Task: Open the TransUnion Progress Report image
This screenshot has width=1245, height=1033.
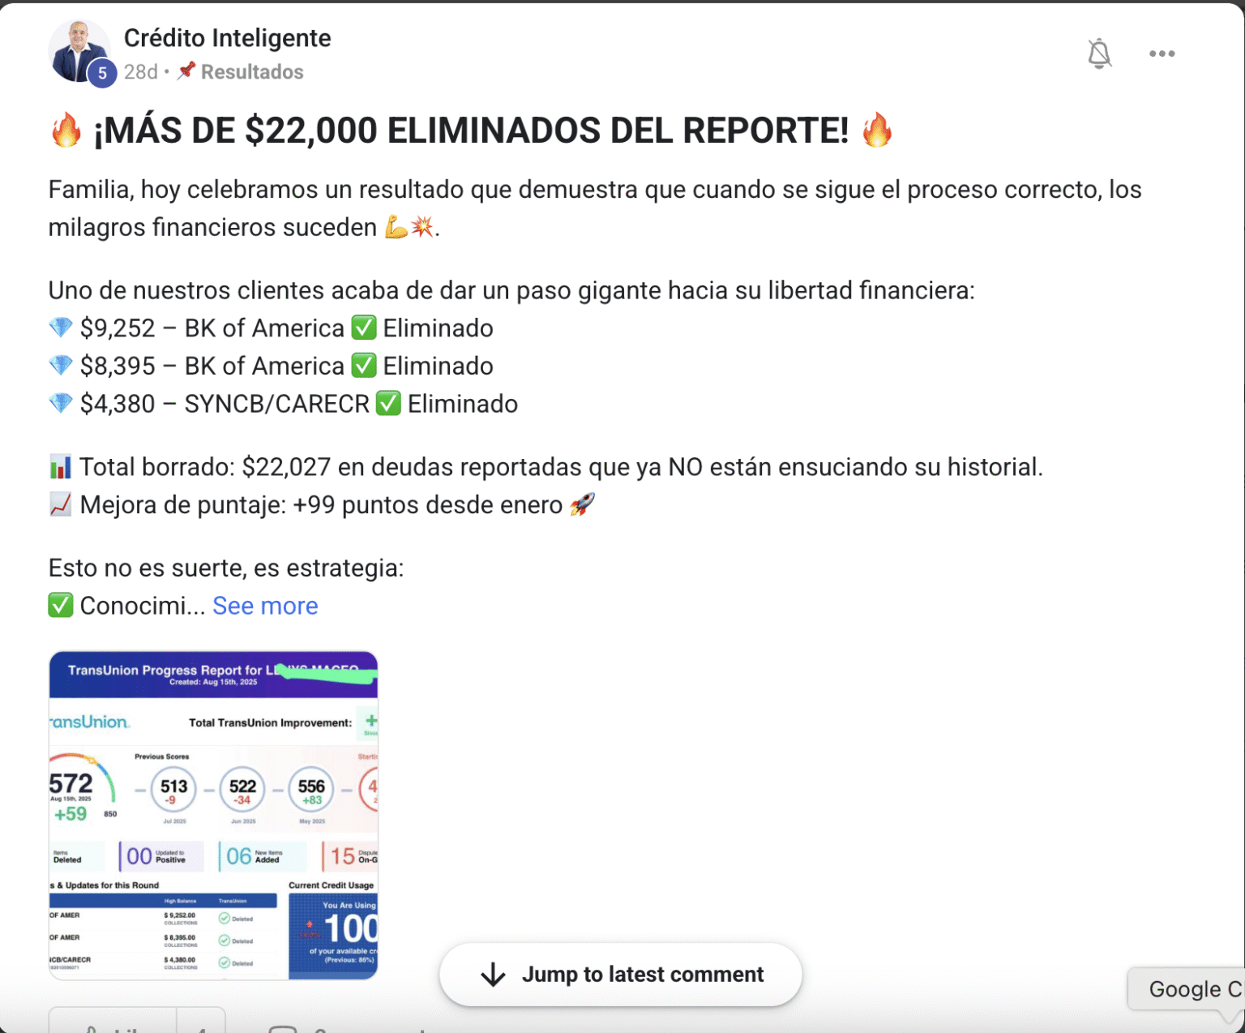Action: pos(213,815)
